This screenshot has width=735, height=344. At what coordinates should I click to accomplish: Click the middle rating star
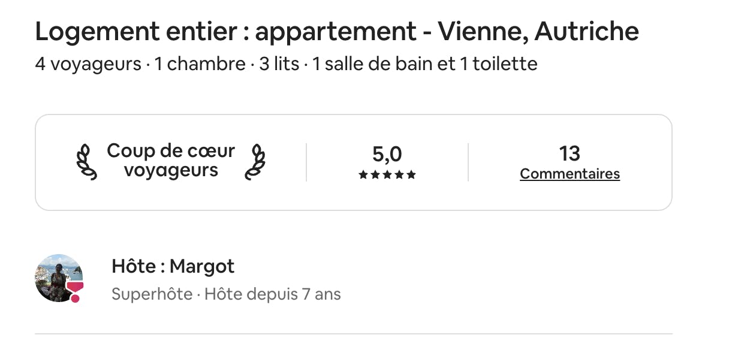click(x=387, y=175)
